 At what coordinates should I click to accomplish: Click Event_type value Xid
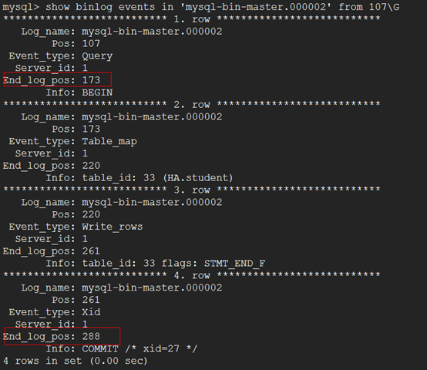[91, 312]
